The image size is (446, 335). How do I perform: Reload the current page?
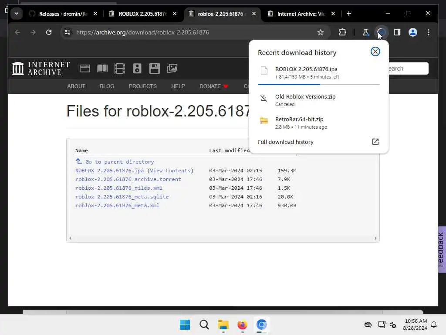49,32
